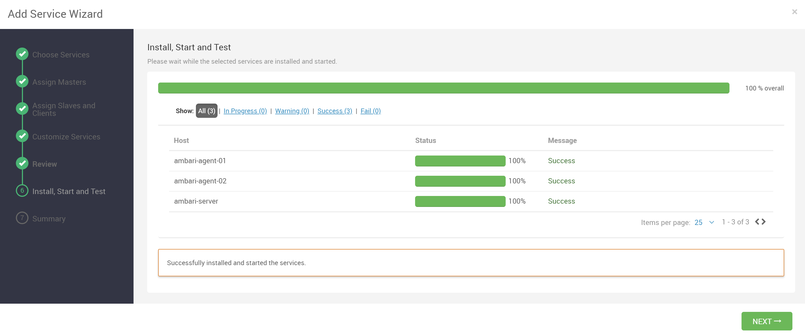Screen dimensions: 805x334
Task: Click the 100% value for ambari-server
Action: [517, 201]
